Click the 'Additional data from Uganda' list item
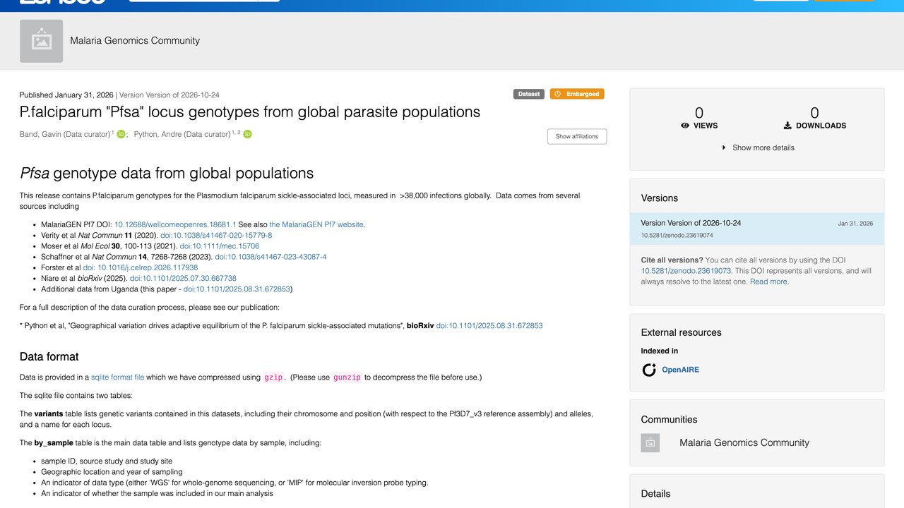 click(167, 289)
